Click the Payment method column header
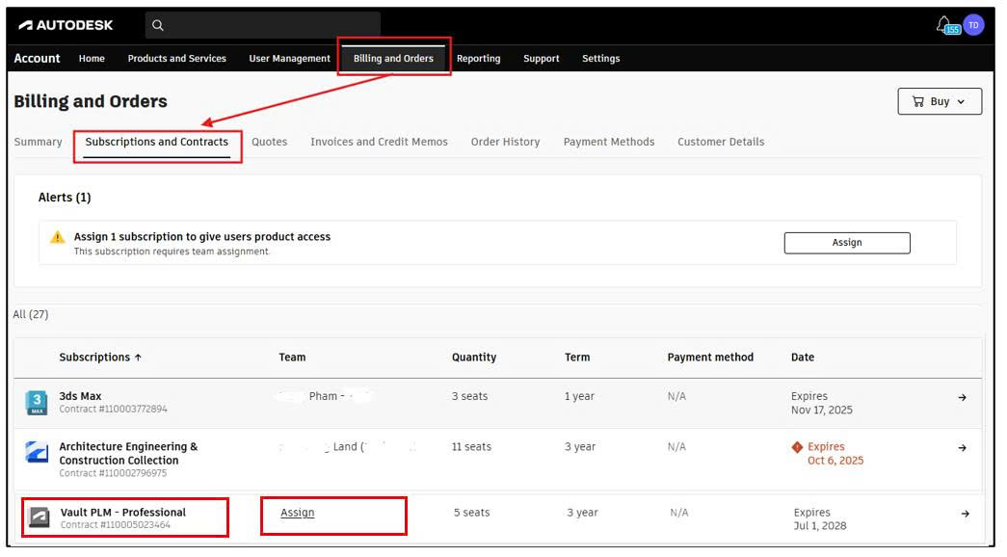 [x=710, y=358]
